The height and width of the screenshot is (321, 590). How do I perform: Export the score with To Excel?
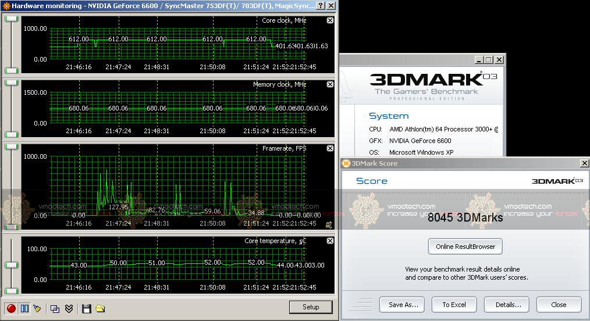(454, 305)
